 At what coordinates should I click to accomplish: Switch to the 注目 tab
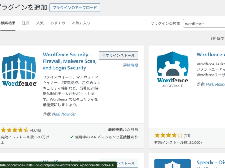[x=26, y=23]
